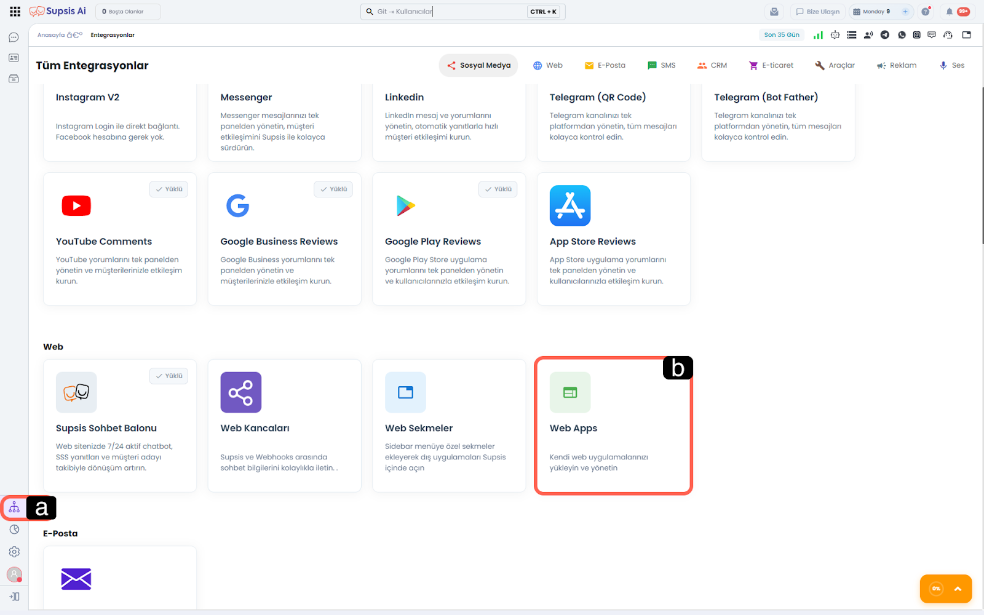Click the Yüklü badge on YouTube Comments
The image size is (984, 615).
(169, 189)
